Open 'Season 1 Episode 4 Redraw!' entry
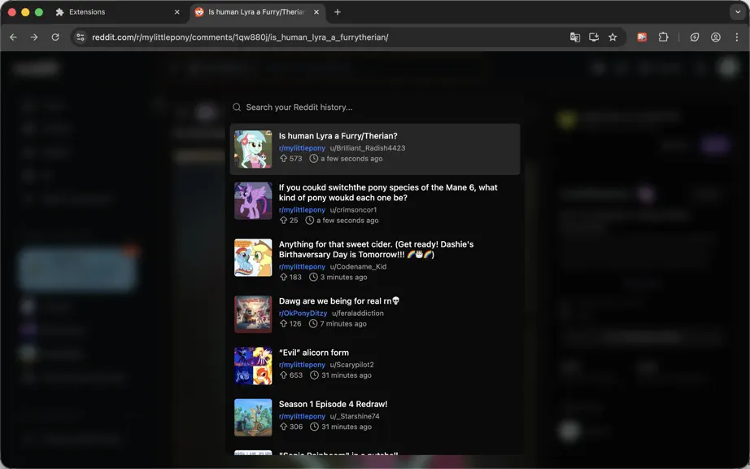Viewport: 750px width, 469px height. pyautogui.click(x=375, y=417)
